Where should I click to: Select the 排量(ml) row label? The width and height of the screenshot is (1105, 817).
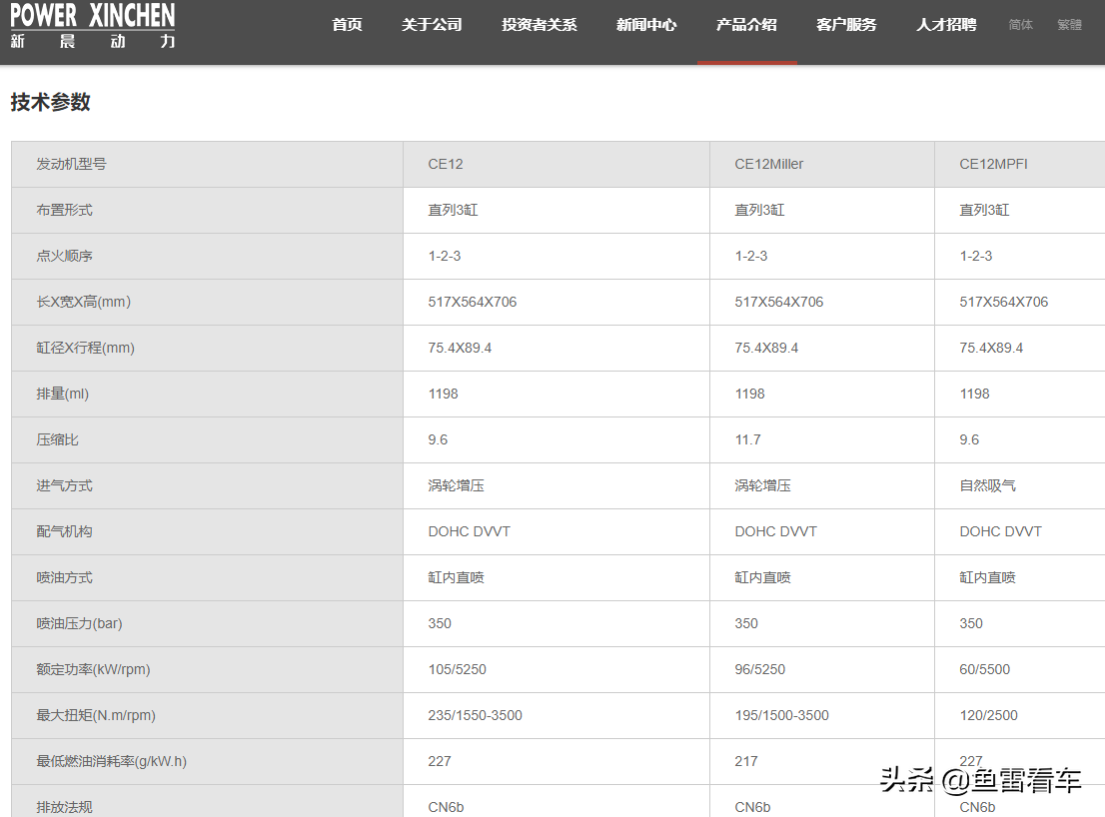point(63,394)
